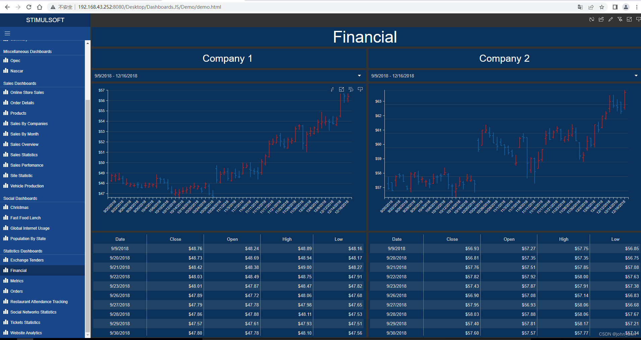
Task: Select the Edit pencil icon in the toolbar
Action: pos(610,19)
